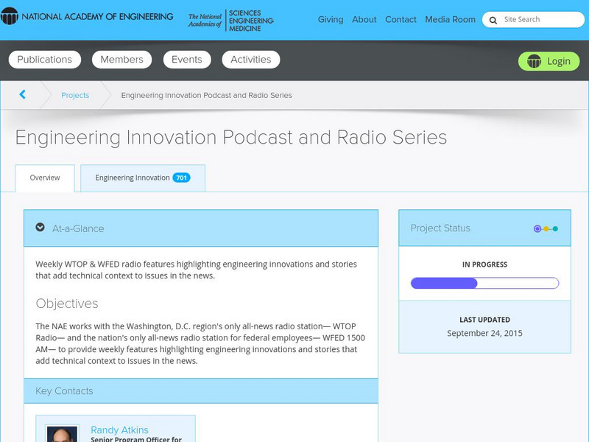Click the blue back chevron in breadcrumb
Image resolution: width=589 pixels, height=442 pixels.
pos(23,95)
